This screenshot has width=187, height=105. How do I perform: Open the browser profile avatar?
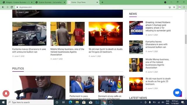pyautogui.click(x=180, y=7)
